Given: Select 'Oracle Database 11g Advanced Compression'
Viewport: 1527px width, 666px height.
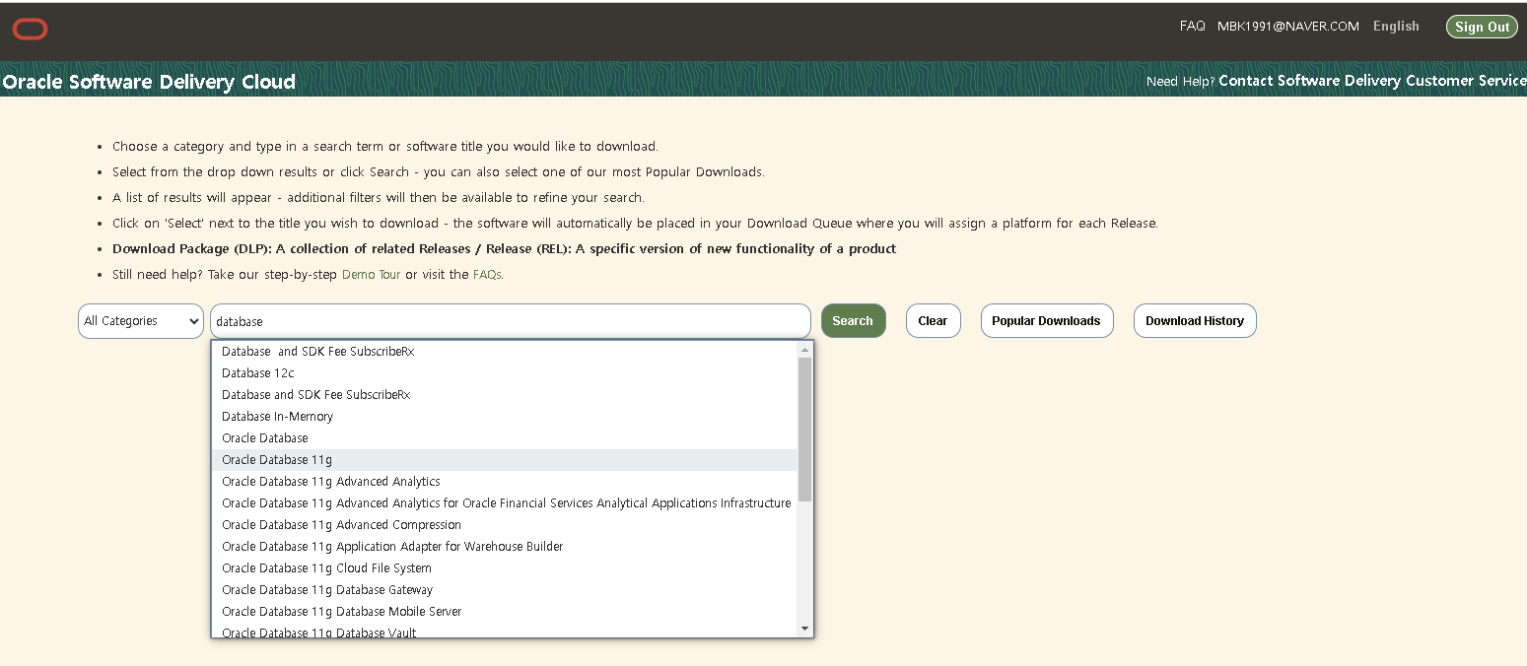Looking at the screenshot, I should pyautogui.click(x=505, y=525).
